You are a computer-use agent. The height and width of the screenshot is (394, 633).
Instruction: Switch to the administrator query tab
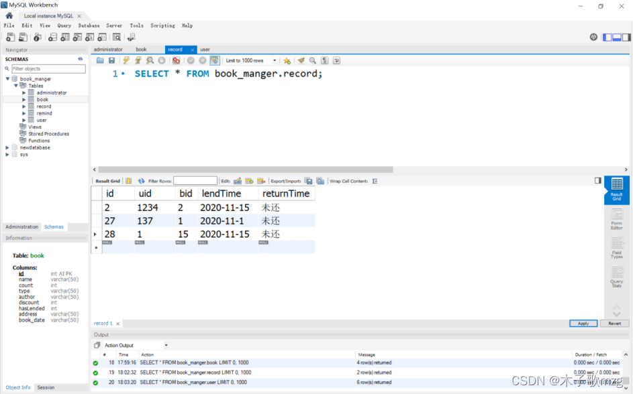pos(108,50)
